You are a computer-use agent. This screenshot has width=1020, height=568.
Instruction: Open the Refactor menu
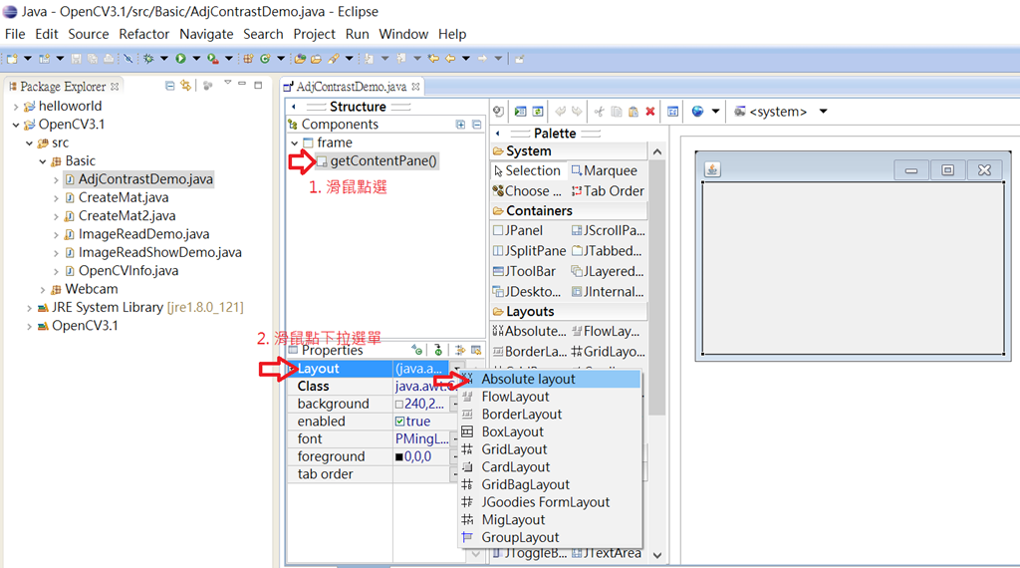(x=143, y=34)
